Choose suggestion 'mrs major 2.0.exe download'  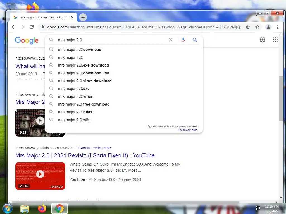124,65
